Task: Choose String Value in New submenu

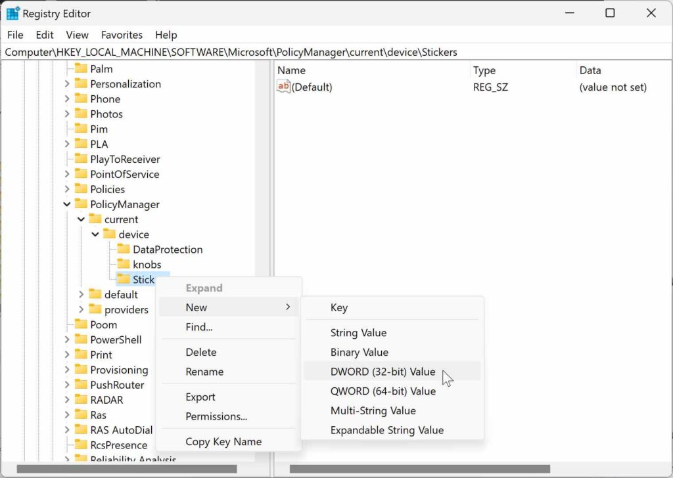Action: [x=392, y=333]
